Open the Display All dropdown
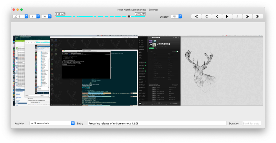 coord(176,16)
